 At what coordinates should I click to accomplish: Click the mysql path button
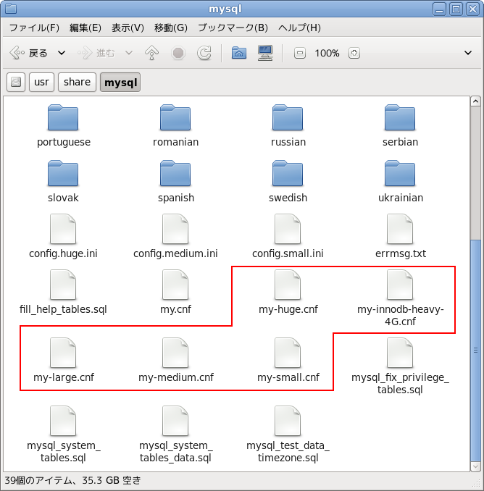(120, 83)
